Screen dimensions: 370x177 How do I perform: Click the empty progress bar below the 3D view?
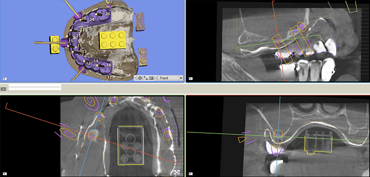[x=34, y=87]
